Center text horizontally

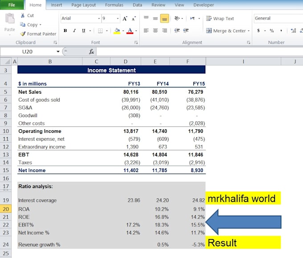tap(156, 31)
